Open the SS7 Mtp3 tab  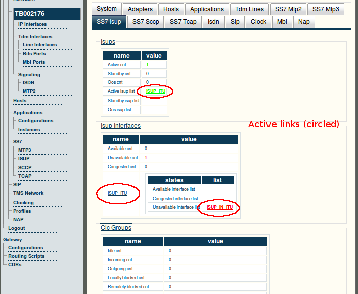point(326,9)
